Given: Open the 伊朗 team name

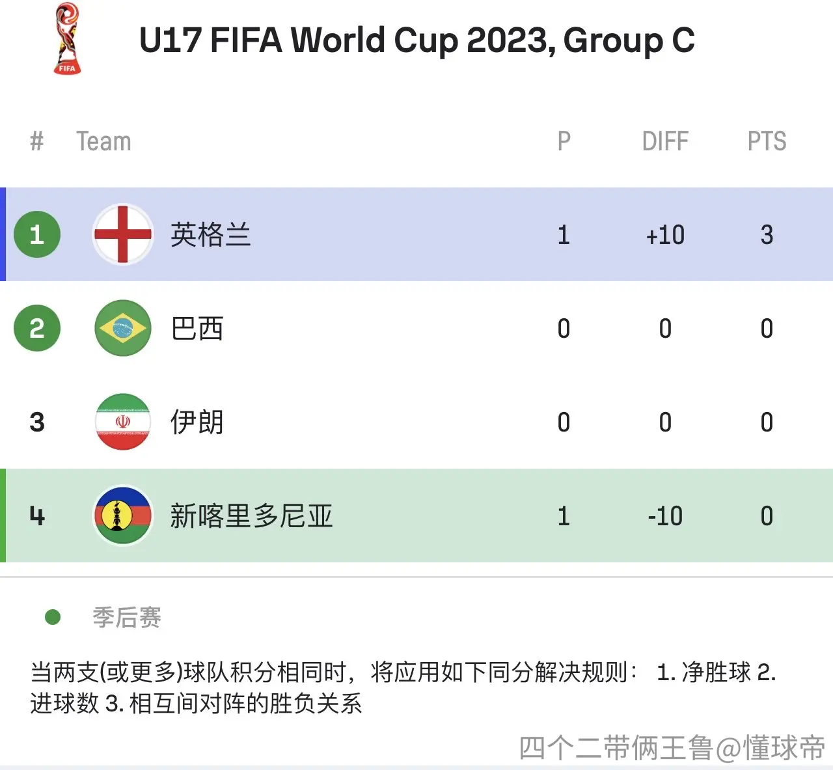Looking at the screenshot, I should coord(197,422).
